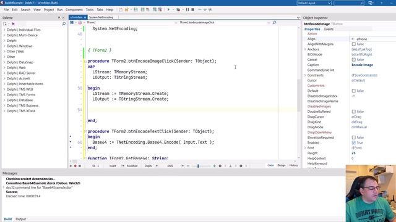
Task: Click the Run without debugging icon
Action: click(178, 10)
